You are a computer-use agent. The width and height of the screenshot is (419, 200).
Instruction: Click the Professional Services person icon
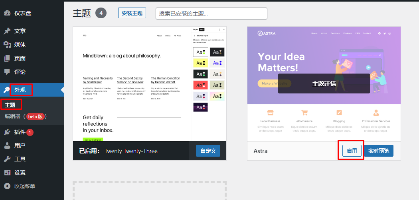(x=376, y=113)
